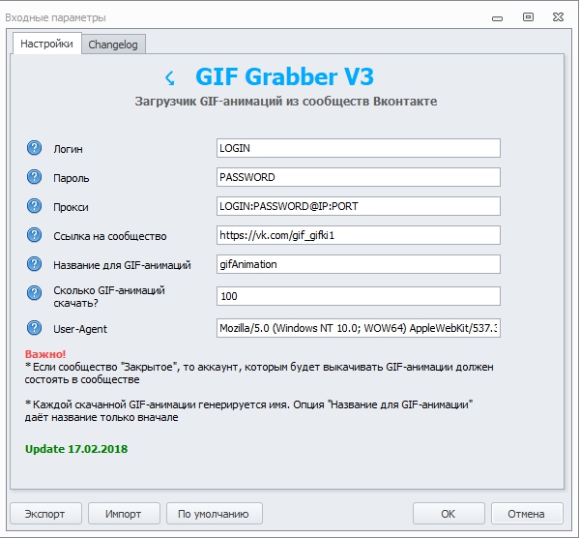
Task: Show help for Название для GIF-анимаций
Action: tap(35, 264)
